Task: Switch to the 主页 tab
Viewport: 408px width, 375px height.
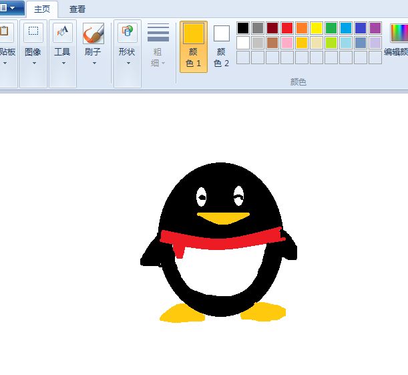Action: point(42,9)
